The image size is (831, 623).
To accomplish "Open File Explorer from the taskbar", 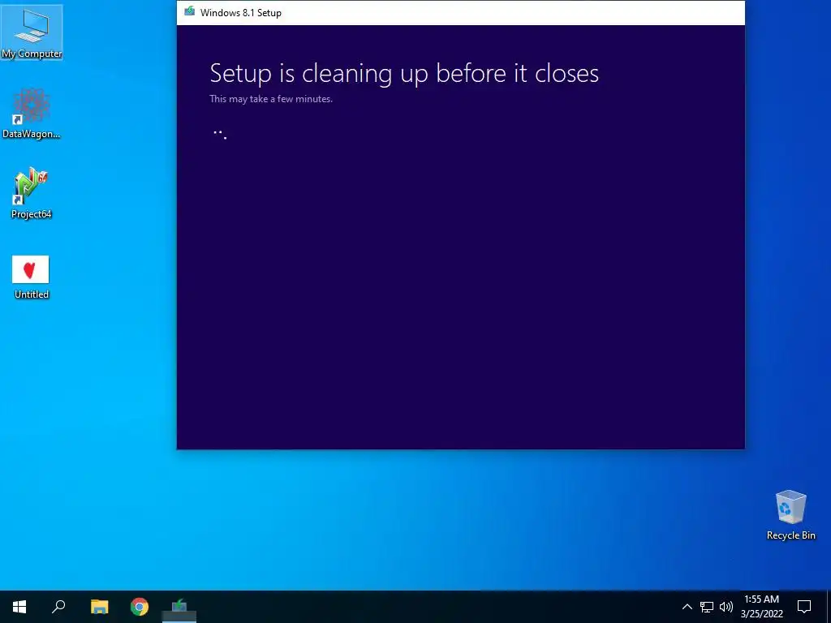I will 99,607.
